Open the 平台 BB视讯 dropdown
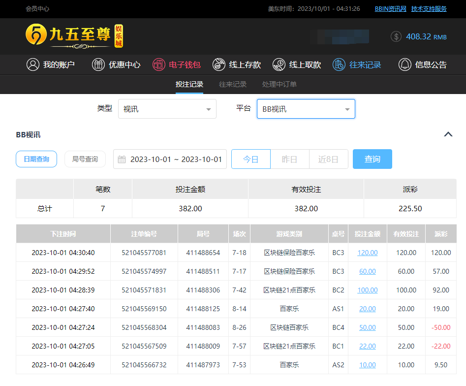This screenshot has height=386, width=466. [306, 109]
